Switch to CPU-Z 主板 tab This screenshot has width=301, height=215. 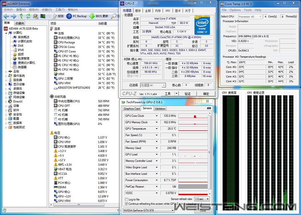point(148,11)
